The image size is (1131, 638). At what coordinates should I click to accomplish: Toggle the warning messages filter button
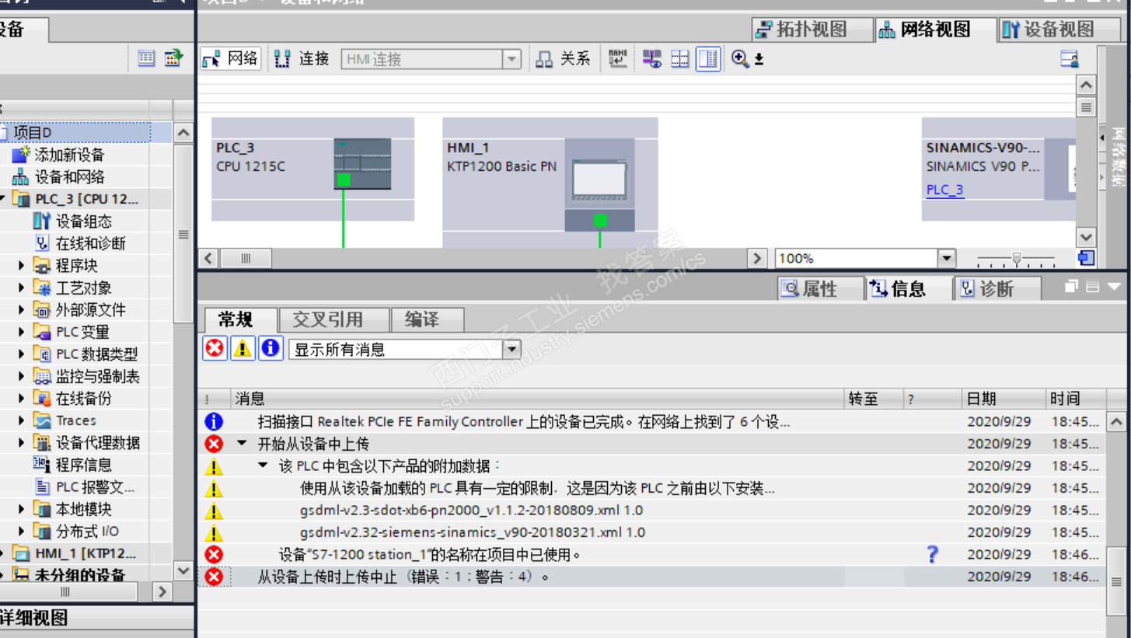(243, 348)
